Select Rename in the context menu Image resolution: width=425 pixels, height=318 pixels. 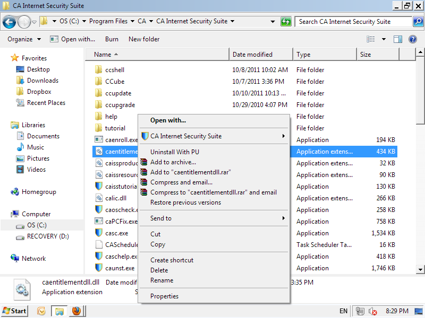(162, 280)
